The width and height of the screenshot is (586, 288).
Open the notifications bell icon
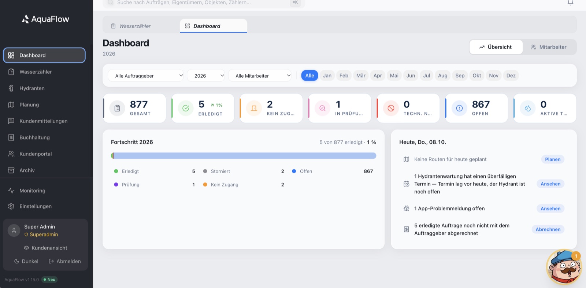click(x=570, y=3)
